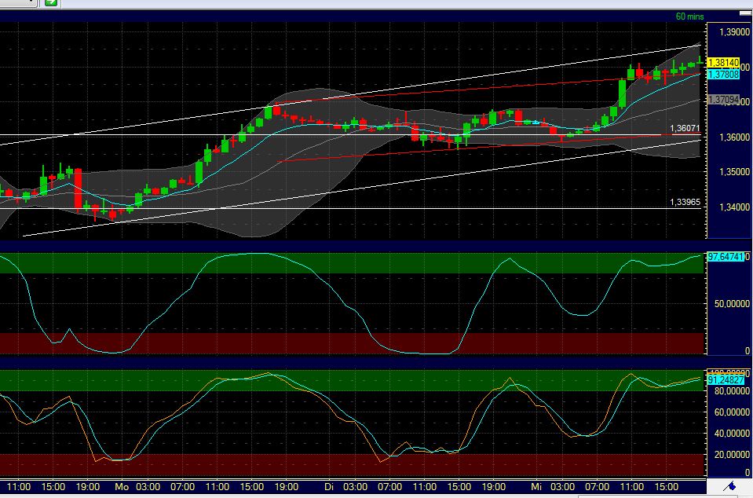Image resolution: width=753 pixels, height=498 pixels.
Task: Click the 50,00000 indicator axis label
Action: coord(732,304)
